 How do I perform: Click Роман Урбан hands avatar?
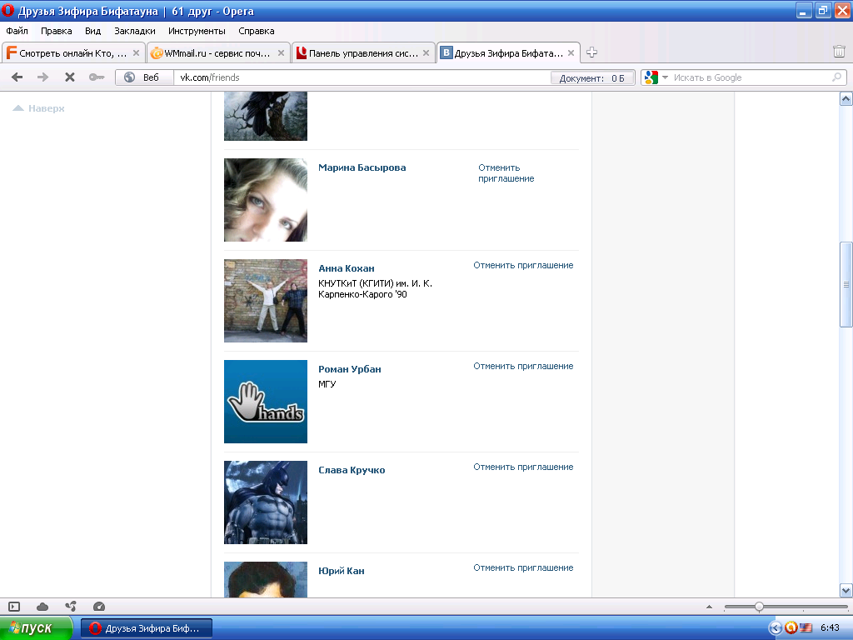click(266, 401)
